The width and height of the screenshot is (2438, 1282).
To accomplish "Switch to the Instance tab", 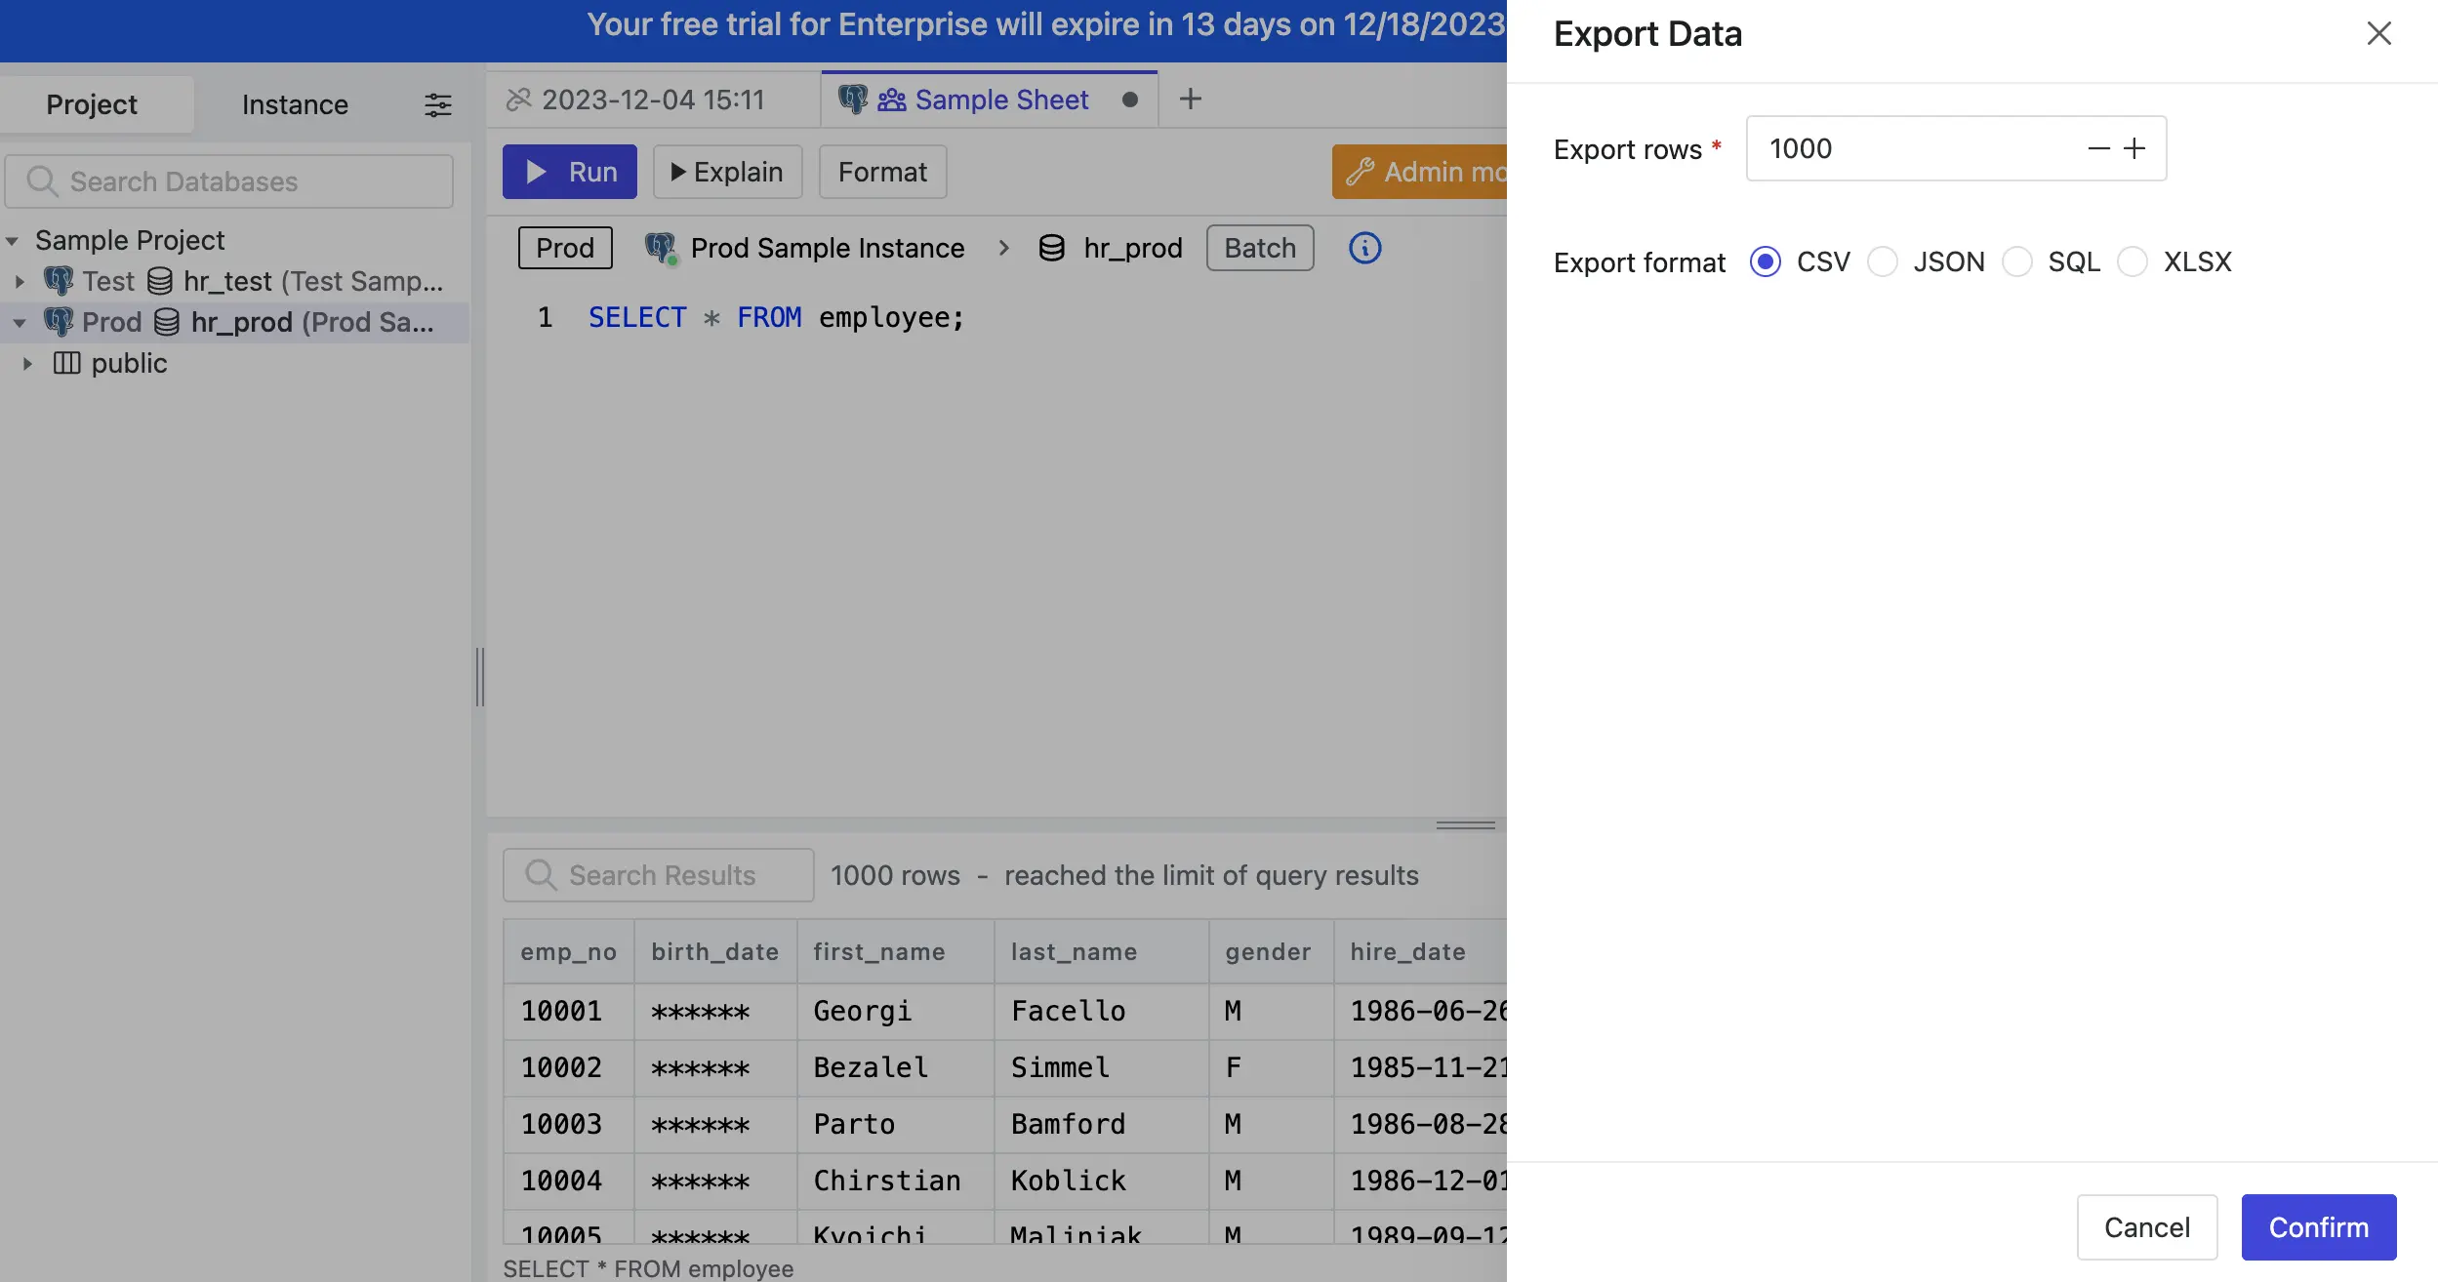I will pyautogui.click(x=295, y=103).
